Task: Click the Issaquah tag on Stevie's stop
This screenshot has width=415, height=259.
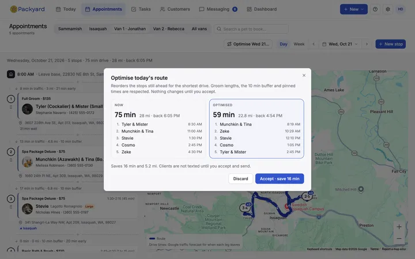Action: pyautogui.click(x=29, y=228)
